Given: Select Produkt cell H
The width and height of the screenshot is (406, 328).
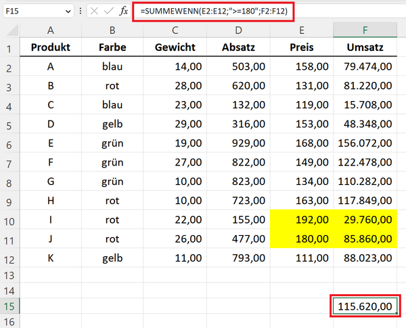Looking at the screenshot, I should tap(51, 201).
